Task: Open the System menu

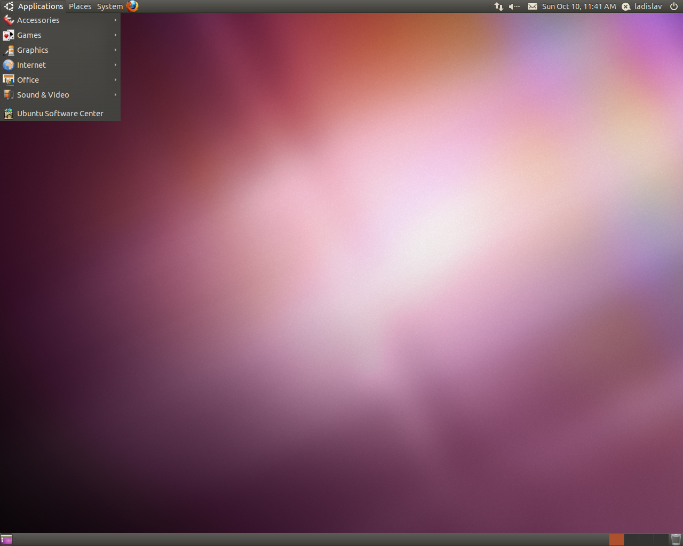Action: coord(110,6)
